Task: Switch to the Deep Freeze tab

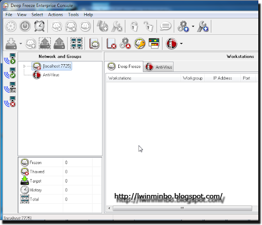Action: 124,66
